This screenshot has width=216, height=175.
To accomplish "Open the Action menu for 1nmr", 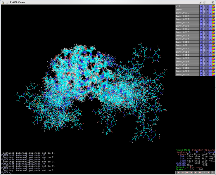I will (201, 10).
